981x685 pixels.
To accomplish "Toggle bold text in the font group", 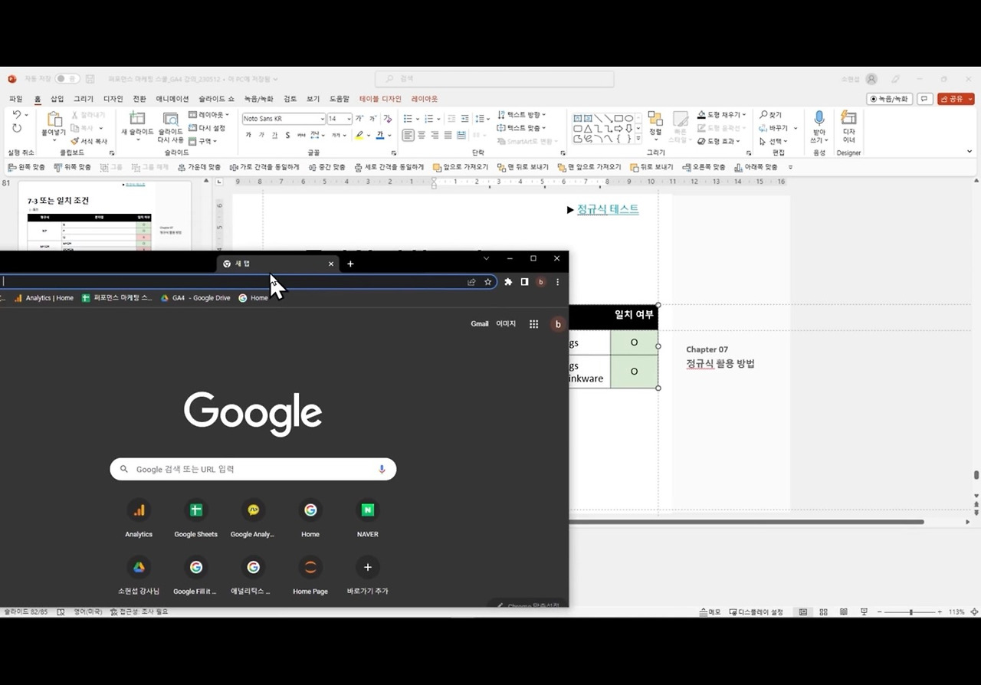I will (x=248, y=136).
